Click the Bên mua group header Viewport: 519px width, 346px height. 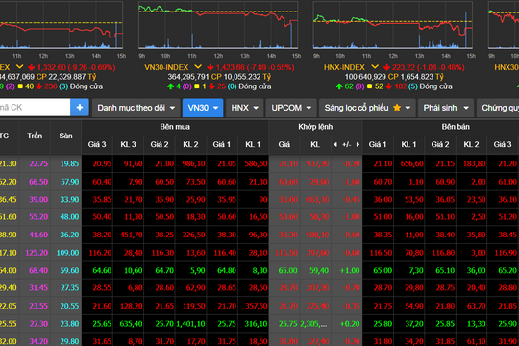[x=175, y=127]
